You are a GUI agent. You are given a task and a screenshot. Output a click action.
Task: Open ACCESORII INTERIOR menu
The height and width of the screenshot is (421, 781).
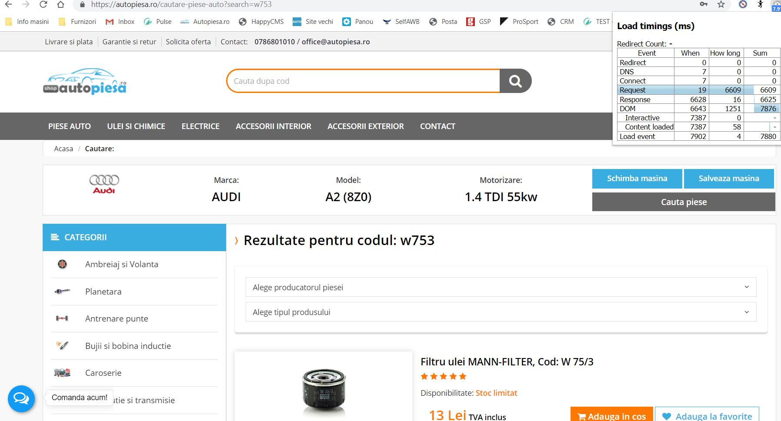274,126
